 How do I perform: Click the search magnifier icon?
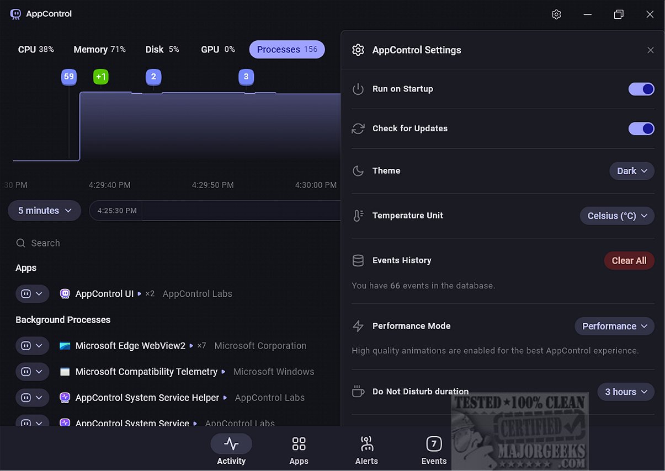pos(21,243)
